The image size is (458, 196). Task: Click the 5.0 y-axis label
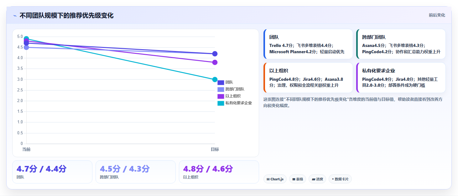tap(20, 37)
